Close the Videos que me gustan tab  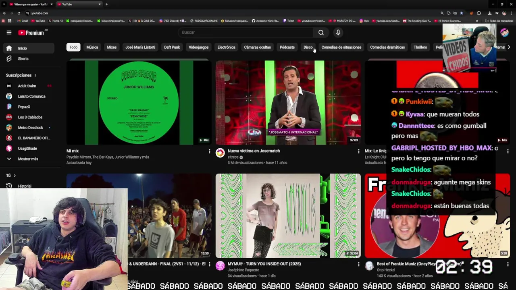pos(51,4)
